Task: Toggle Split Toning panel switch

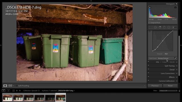Action: coord(148,65)
